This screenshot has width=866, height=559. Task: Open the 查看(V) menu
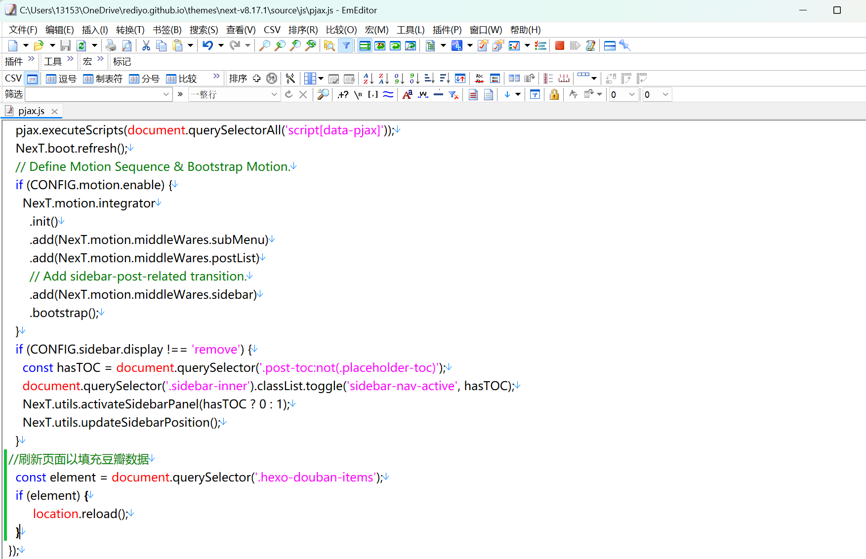[x=241, y=30]
